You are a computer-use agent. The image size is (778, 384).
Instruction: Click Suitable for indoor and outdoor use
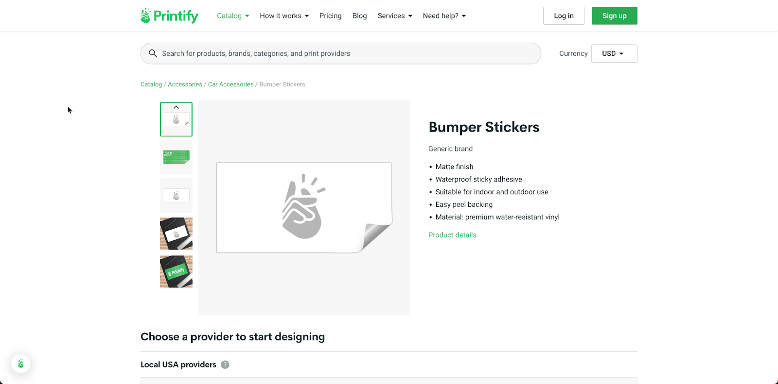492,192
